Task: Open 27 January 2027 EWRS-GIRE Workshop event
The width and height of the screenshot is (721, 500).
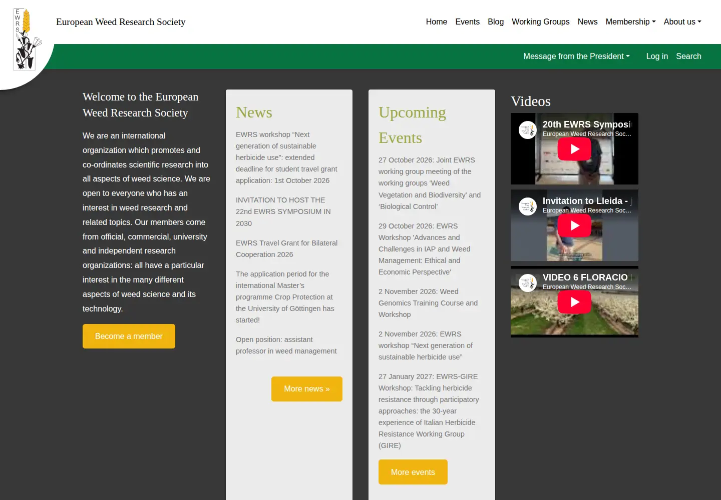Action: tap(429, 411)
